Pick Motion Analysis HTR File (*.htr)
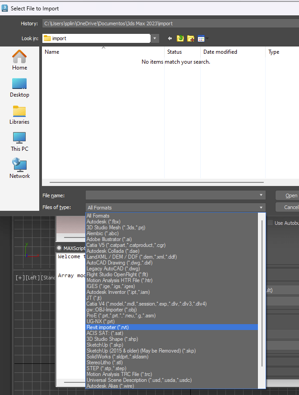 172,280
